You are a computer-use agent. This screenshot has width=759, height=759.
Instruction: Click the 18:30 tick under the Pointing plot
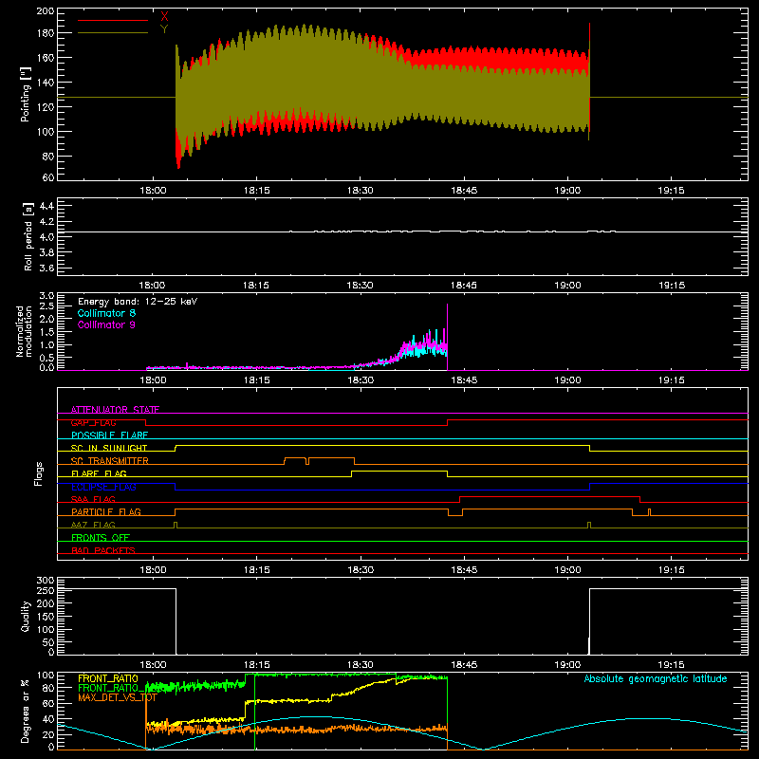(361, 191)
